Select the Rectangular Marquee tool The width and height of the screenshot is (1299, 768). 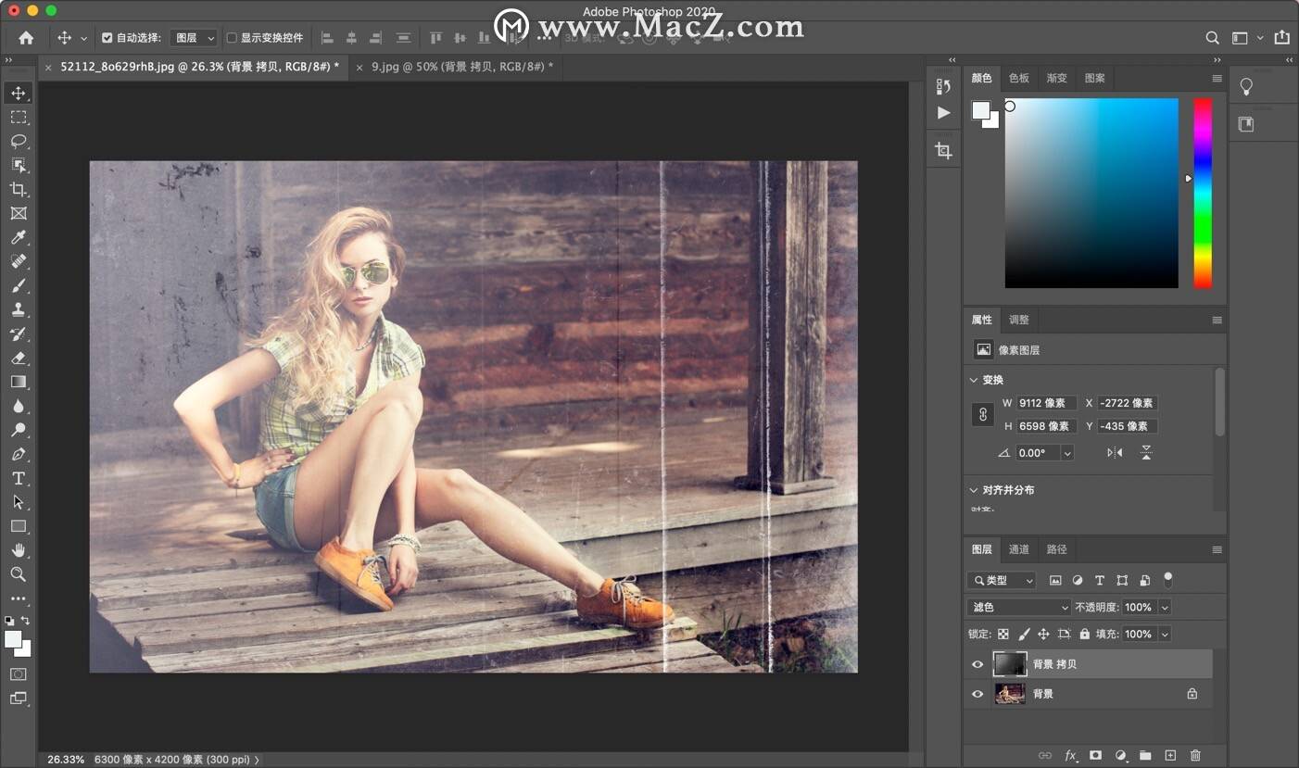coord(19,117)
